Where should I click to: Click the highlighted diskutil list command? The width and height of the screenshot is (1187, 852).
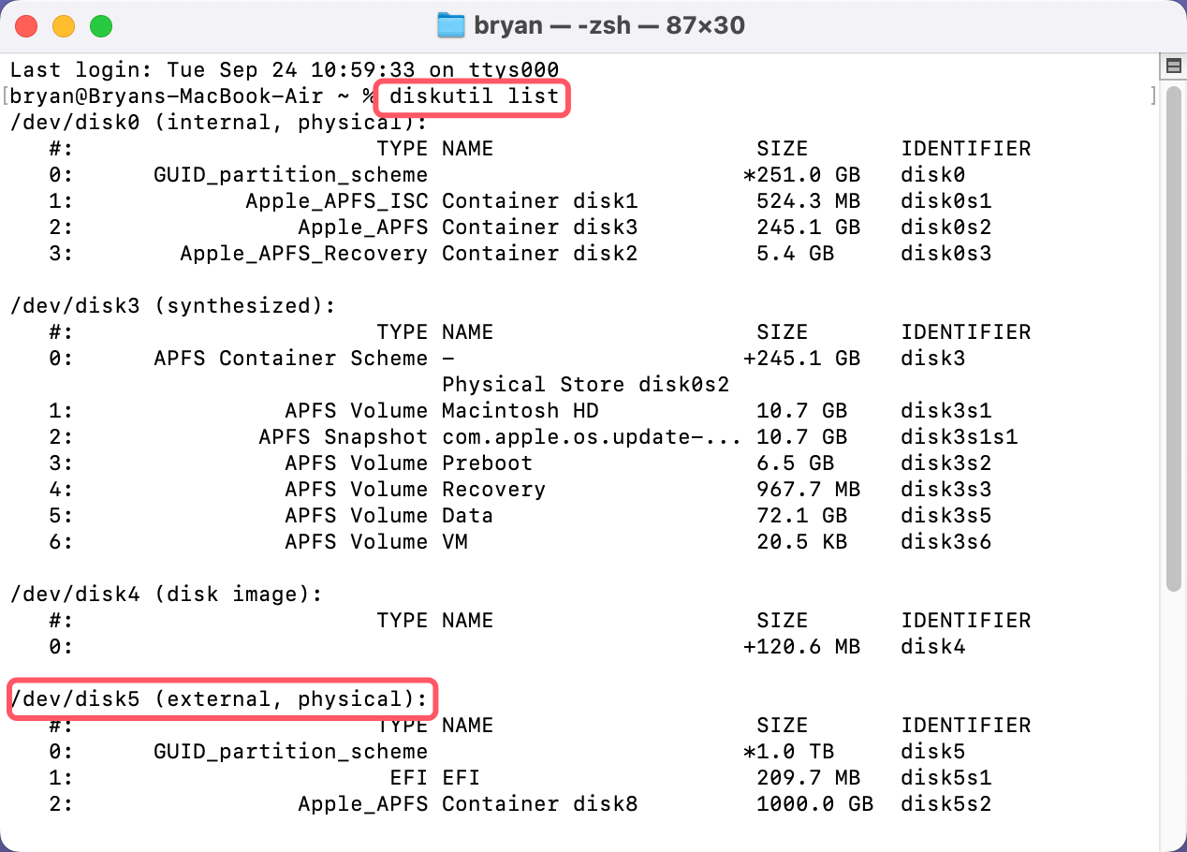coord(471,97)
